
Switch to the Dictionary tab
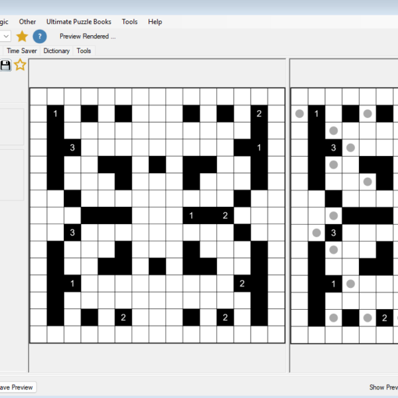coord(56,50)
